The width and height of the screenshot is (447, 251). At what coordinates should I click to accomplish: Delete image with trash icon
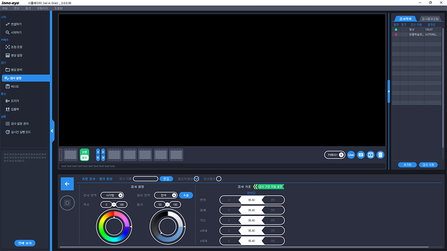(x=380, y=155)
